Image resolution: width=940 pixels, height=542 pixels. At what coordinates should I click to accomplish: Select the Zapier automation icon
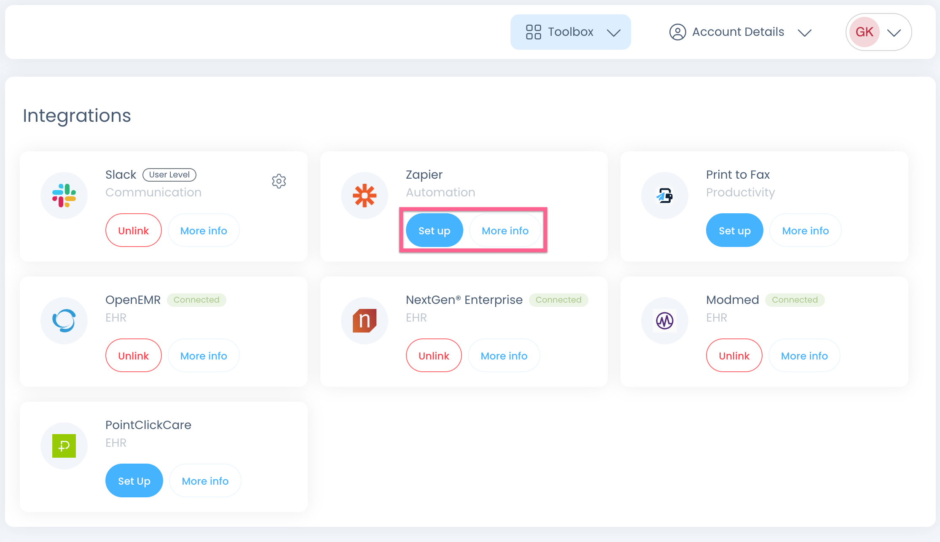click(x=365, y=195)
